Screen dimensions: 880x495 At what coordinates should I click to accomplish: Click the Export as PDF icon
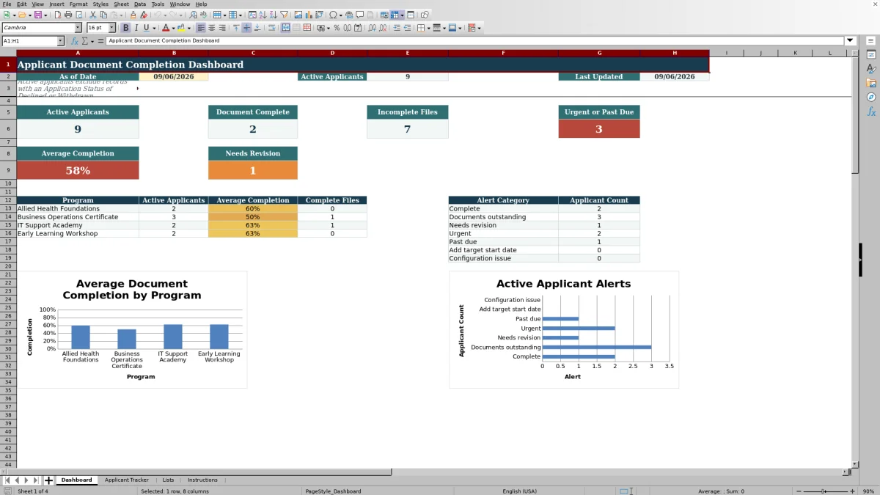[x=57, y=15]
